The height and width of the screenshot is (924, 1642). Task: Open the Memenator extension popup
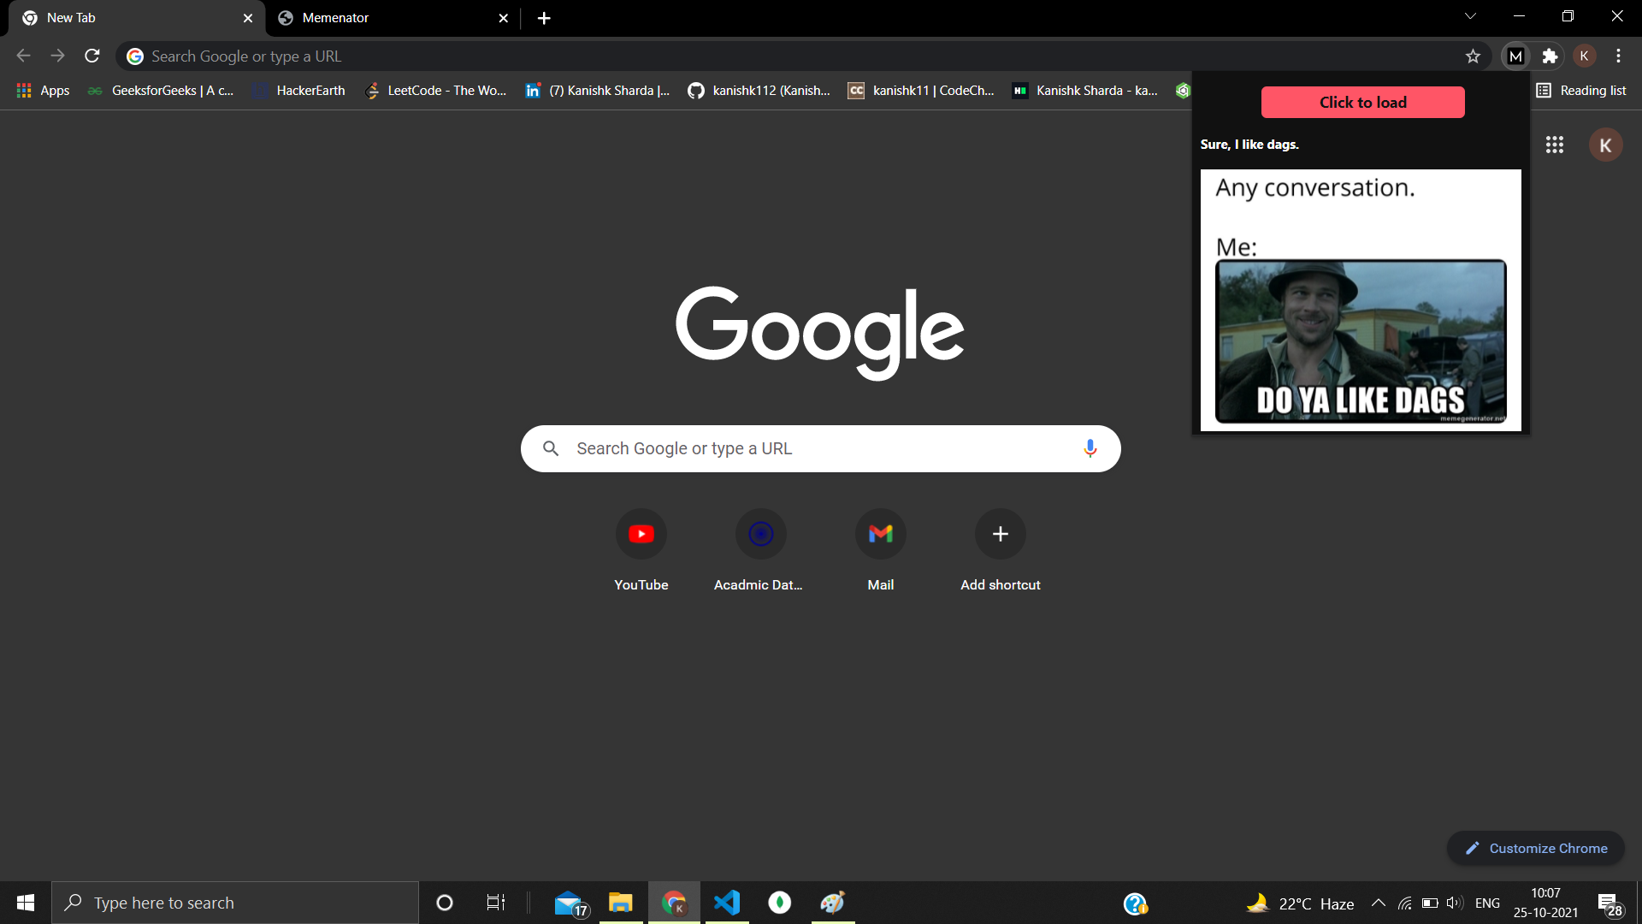[x=1515, y=56]
